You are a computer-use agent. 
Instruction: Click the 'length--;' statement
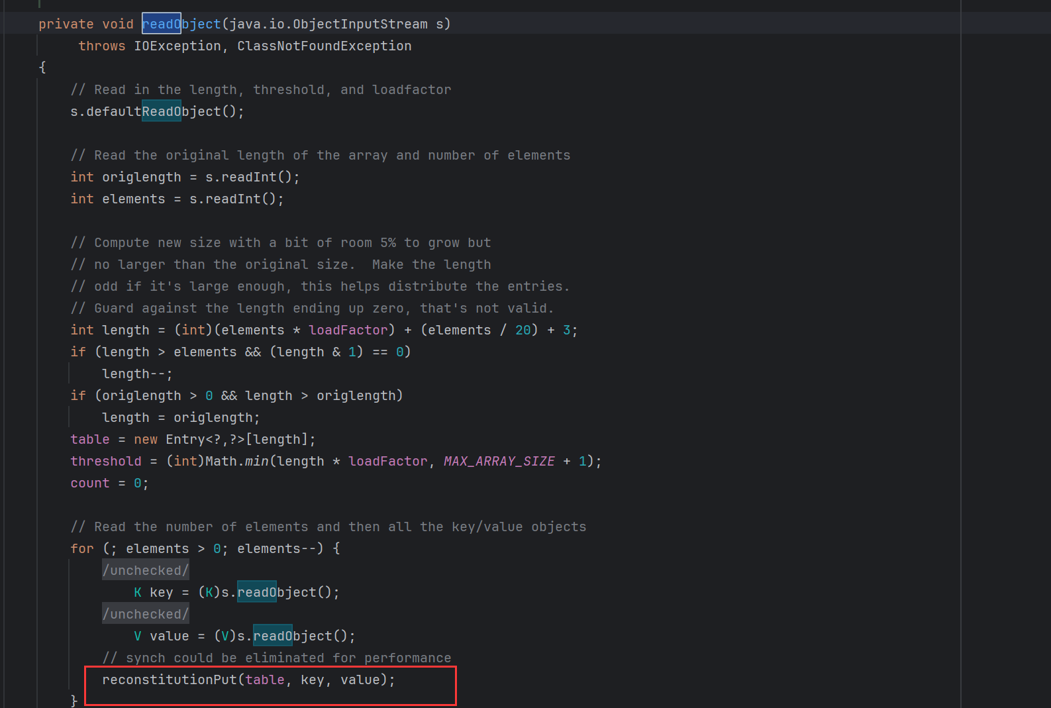point(138,374)
